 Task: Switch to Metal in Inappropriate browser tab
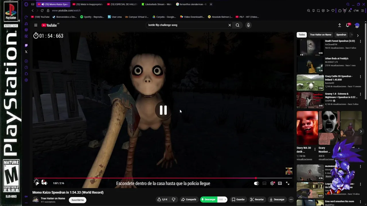tap(87, 4)
